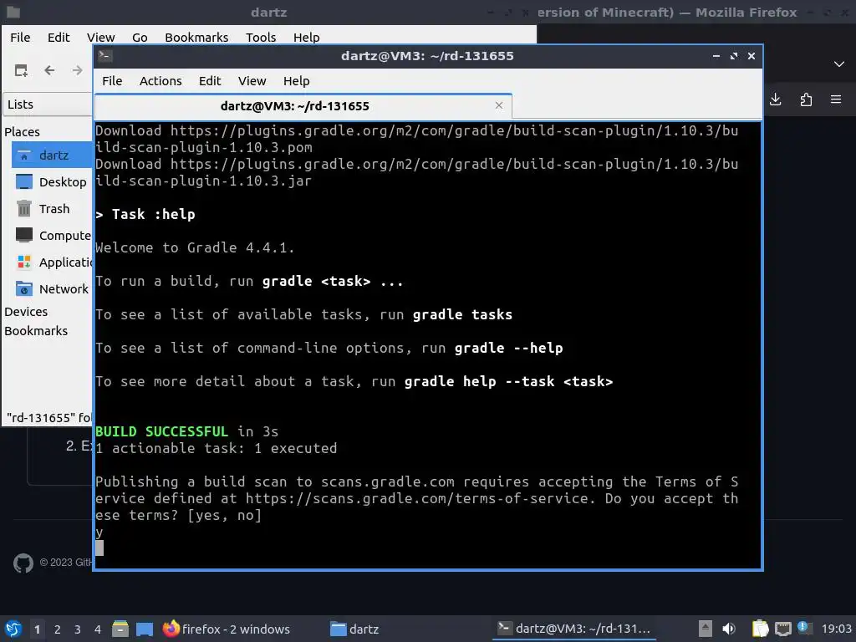Click 'Welcome to Gradle 4.4.1.' line
The height and width of the screenshot is (642, 856).
pos(195,247)
